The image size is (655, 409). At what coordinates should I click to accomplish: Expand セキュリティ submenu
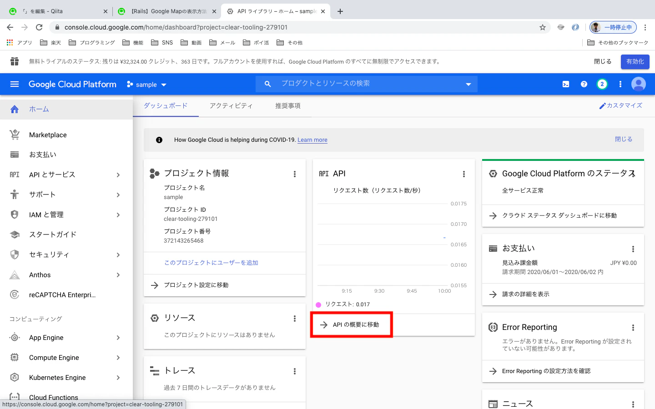click(118, 255)
